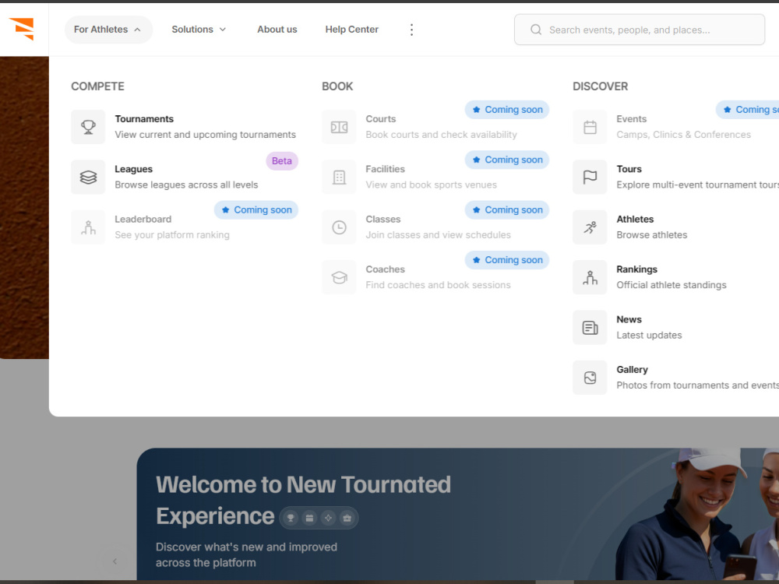The image size is (779, 584).
Task: Click 'Latest updates' text
Action: (x=649, y=335)
